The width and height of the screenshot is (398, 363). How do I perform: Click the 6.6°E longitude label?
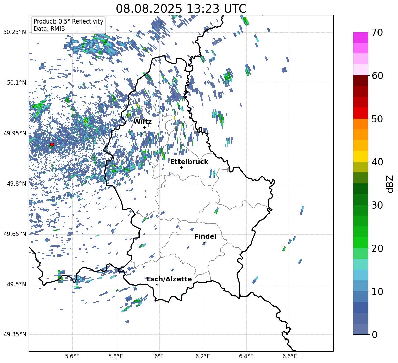[x=290, y=357]
